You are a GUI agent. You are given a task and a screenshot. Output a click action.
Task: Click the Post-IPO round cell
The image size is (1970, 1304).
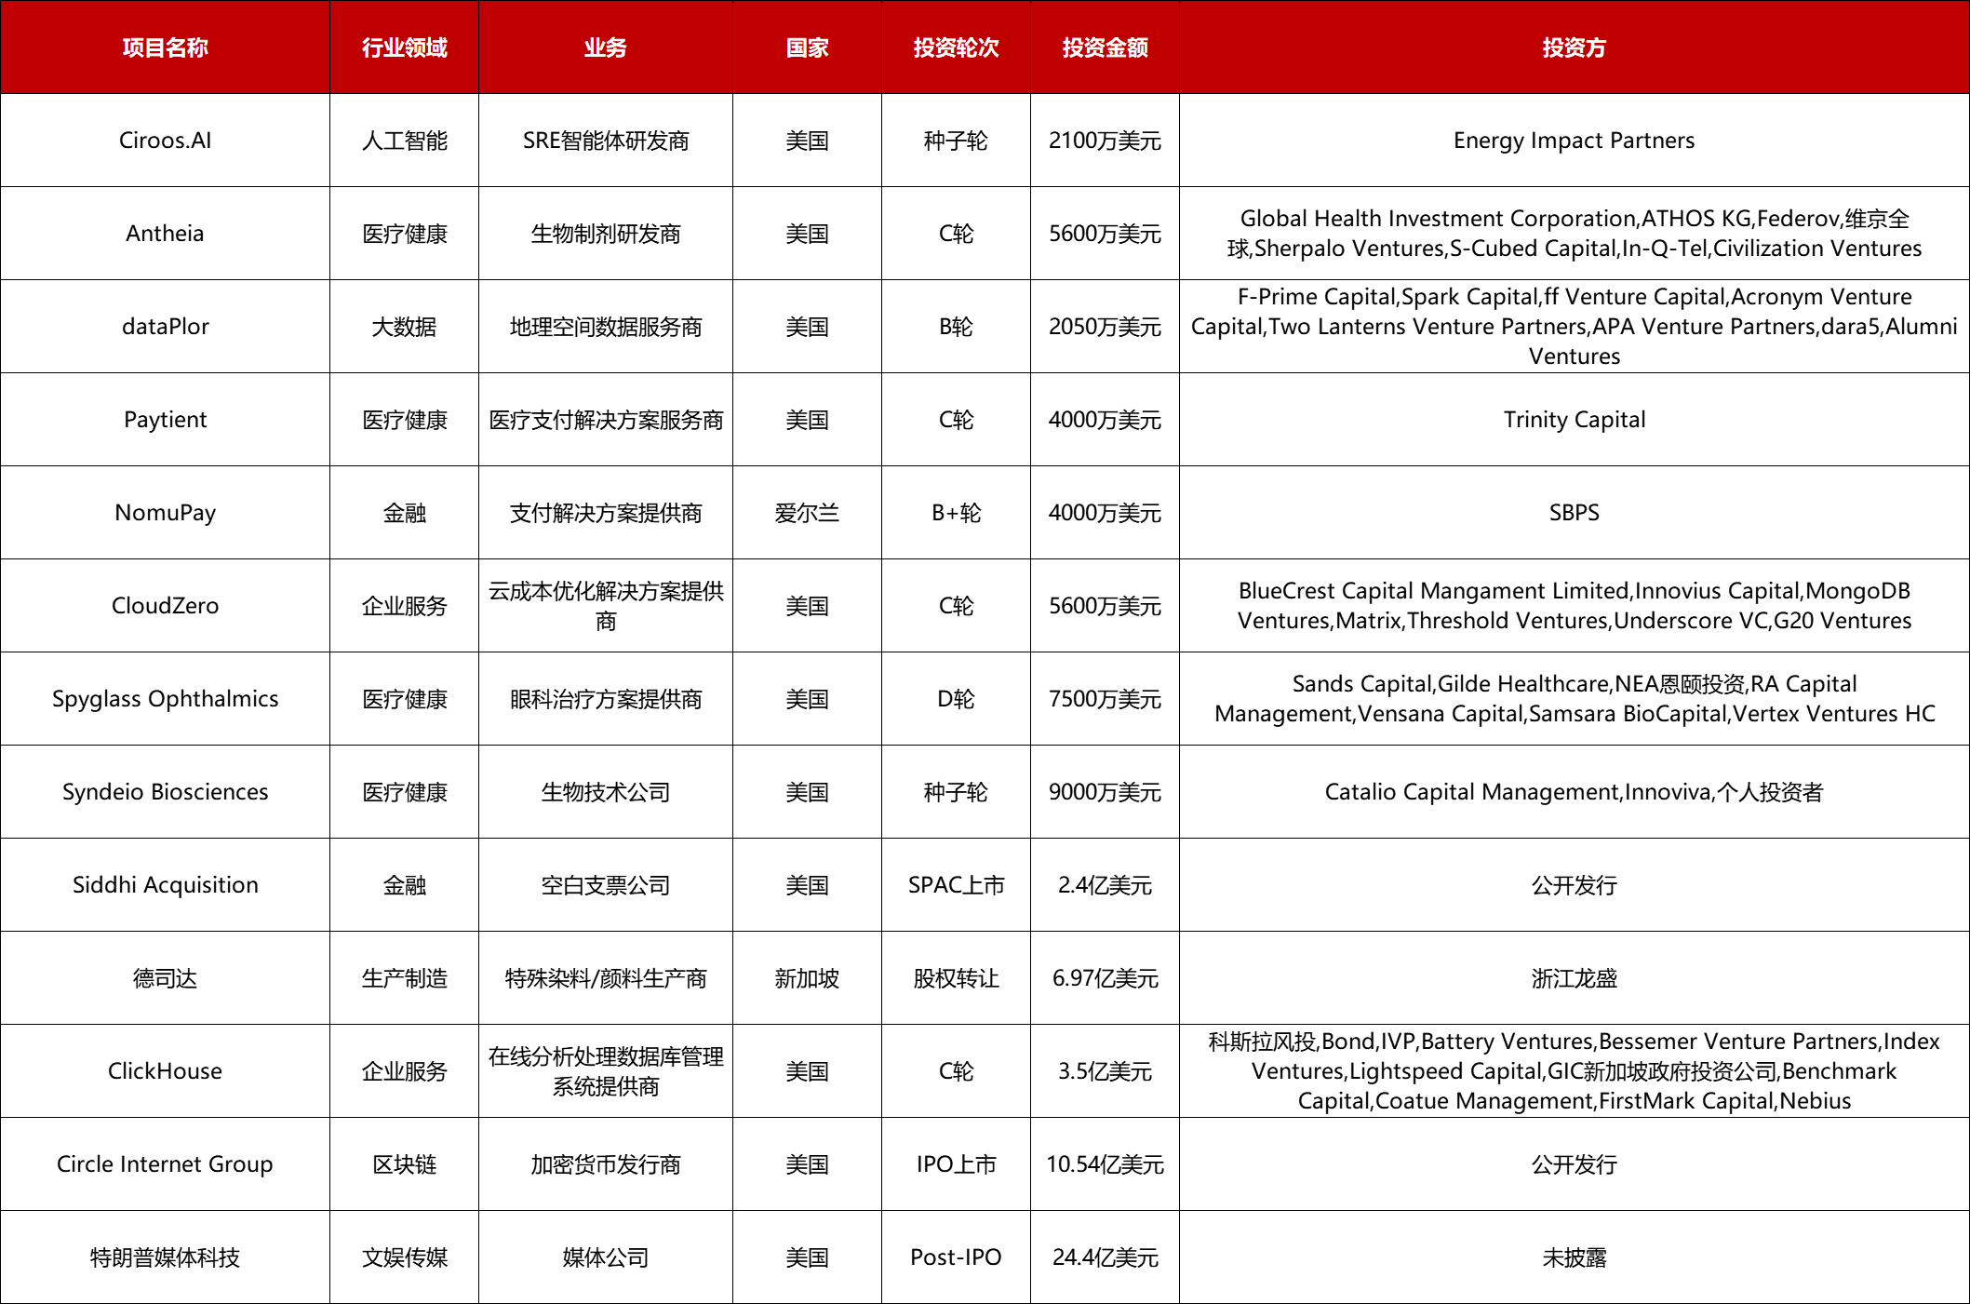click(x=956, y=1257)
